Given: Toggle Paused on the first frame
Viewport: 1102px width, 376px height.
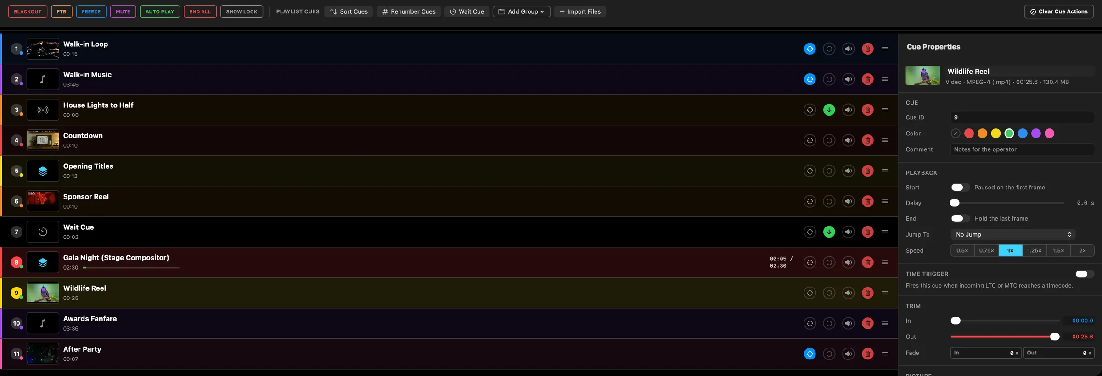Looking at the screenshot, I should (960, 188).
